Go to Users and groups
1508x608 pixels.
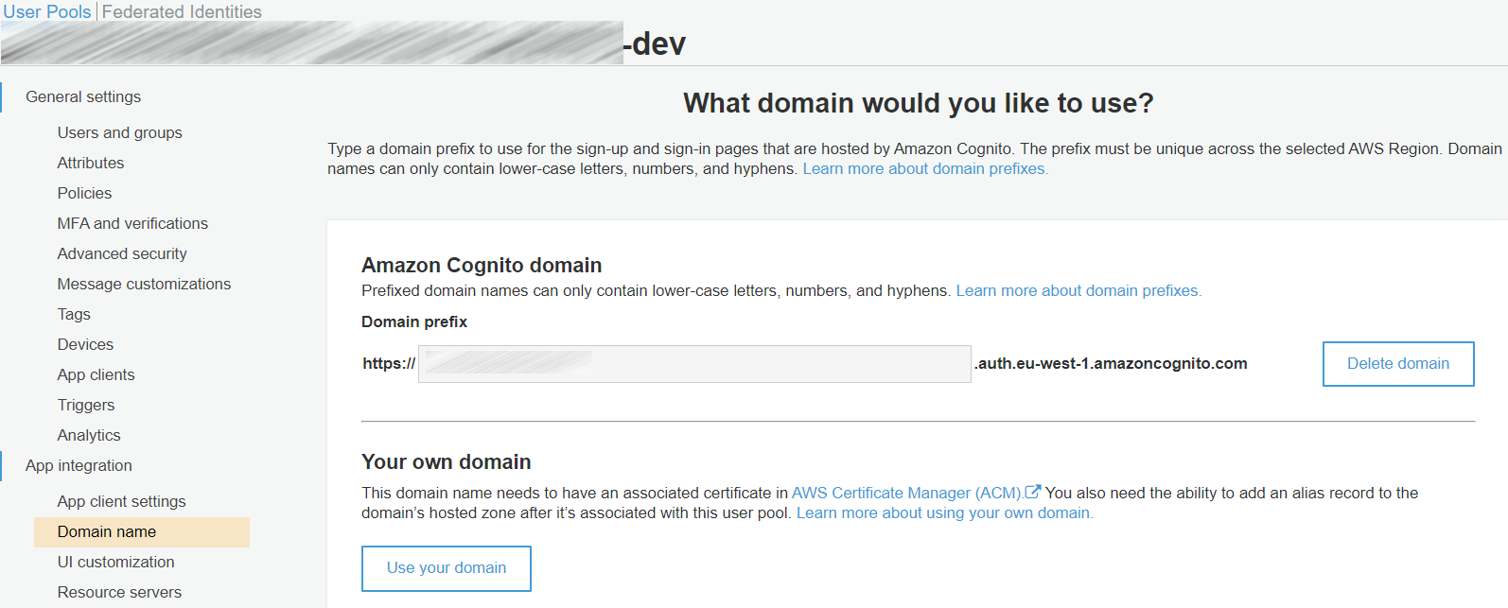pyautogui.click(x=119, y=132)
